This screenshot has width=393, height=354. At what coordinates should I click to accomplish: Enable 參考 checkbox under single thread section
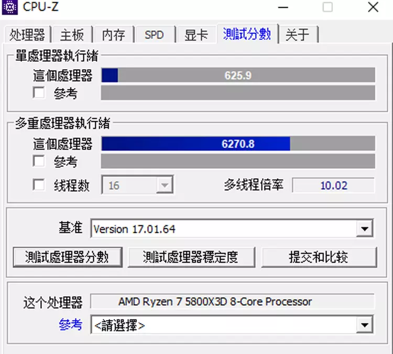(39, 93)
